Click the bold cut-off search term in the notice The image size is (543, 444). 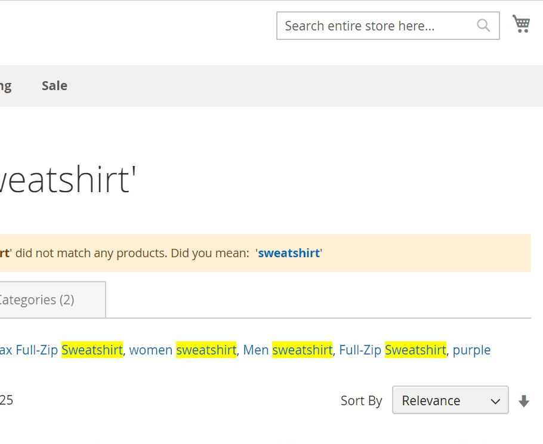pyautogui.click(x=5, y=253)
